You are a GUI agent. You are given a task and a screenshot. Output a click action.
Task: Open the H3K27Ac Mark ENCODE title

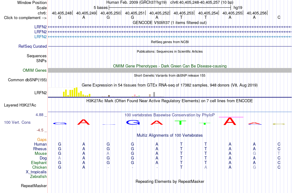(169, 101)
